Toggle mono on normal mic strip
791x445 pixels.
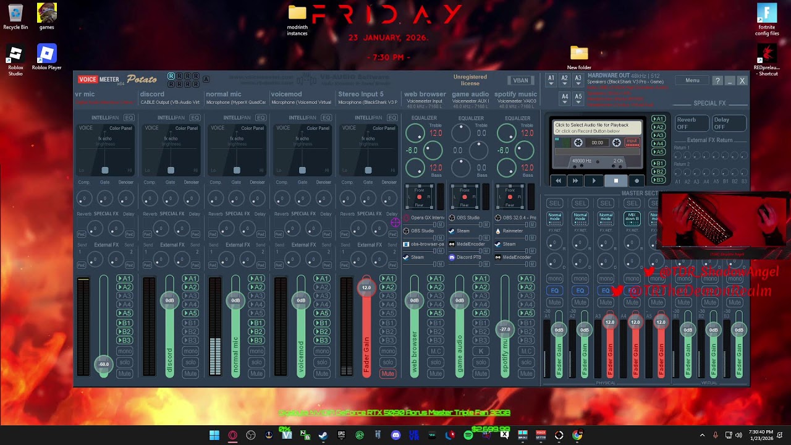pos(256,351)
